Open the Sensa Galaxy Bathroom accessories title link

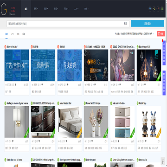click(x=123, y=160)
